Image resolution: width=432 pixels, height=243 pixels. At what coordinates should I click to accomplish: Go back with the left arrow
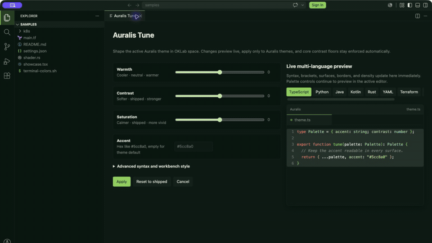click(x=129, y=5)
